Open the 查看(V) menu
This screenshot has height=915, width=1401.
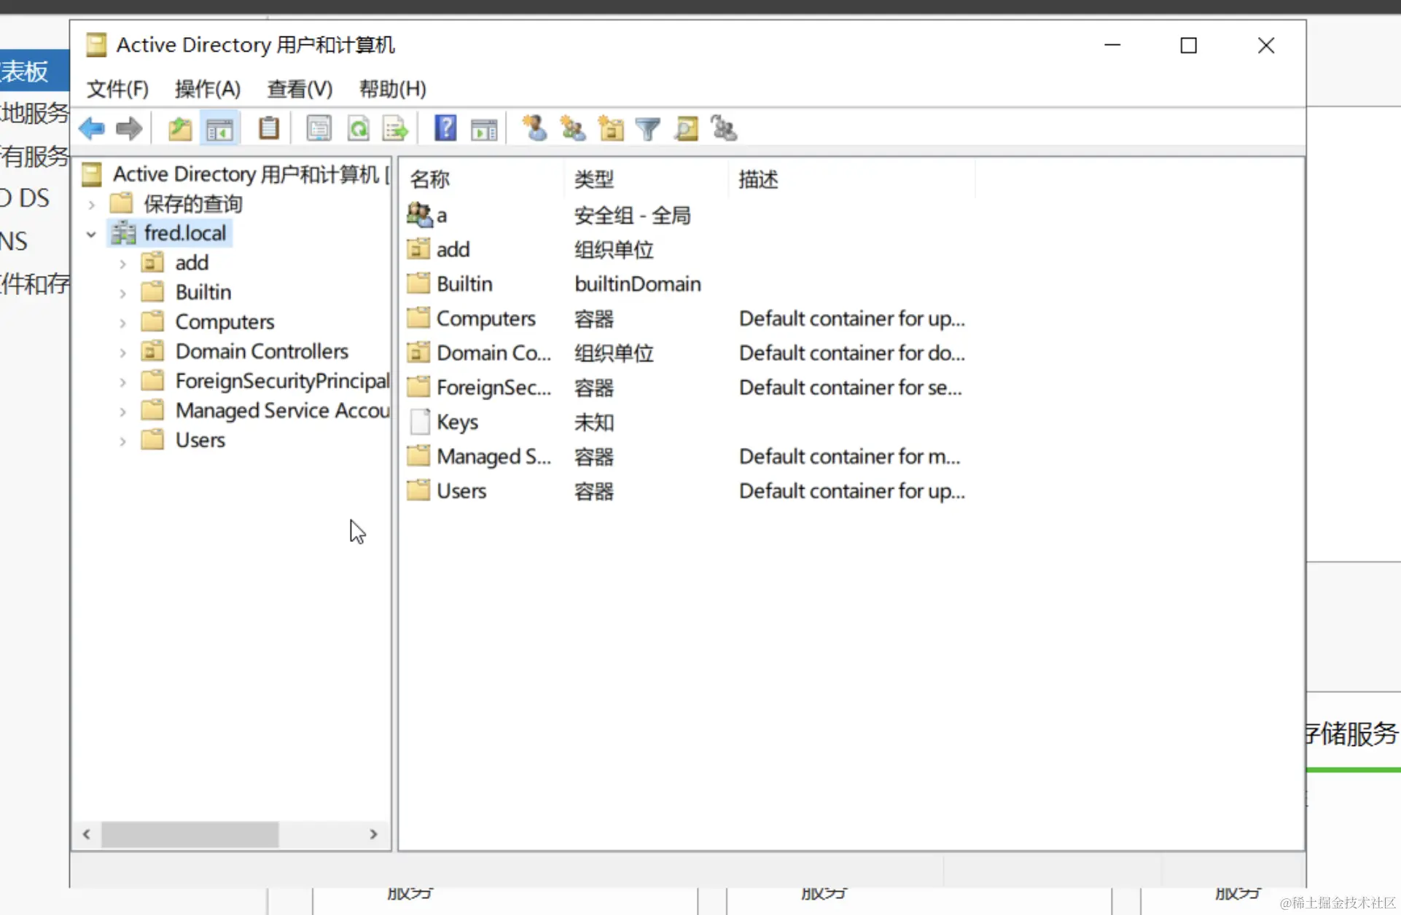click(x=300, y=89)
